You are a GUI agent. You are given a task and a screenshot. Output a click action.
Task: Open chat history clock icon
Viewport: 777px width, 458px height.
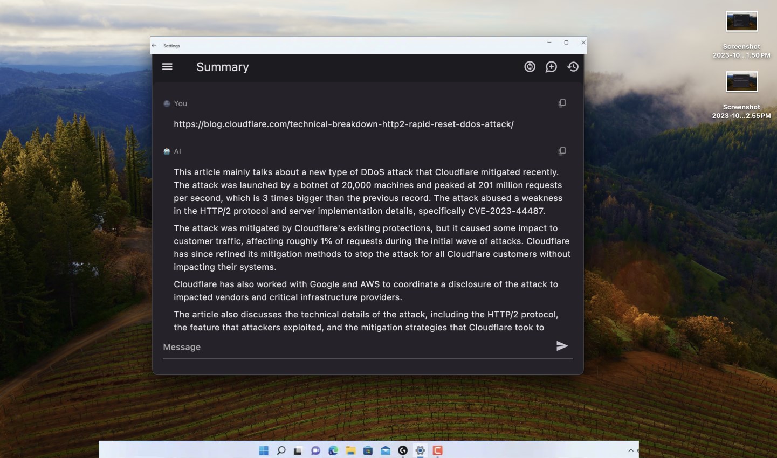573,67
